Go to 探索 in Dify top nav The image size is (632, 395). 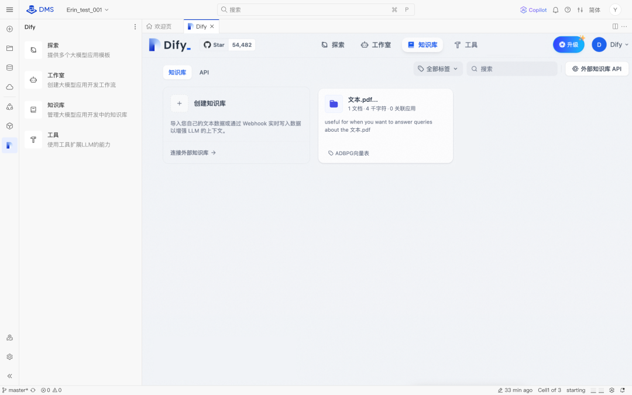pos(333,44)
